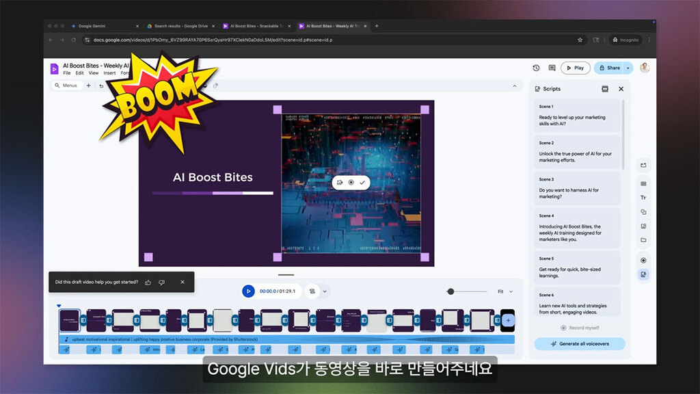Confirm with the checkmark on image toolbar
The height and width of the screenshot is (394, 700).
tap(362, 182)
